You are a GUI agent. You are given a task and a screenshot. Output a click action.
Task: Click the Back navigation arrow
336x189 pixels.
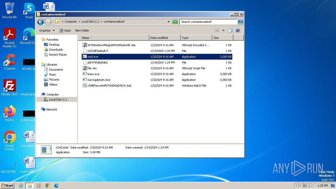40,22
